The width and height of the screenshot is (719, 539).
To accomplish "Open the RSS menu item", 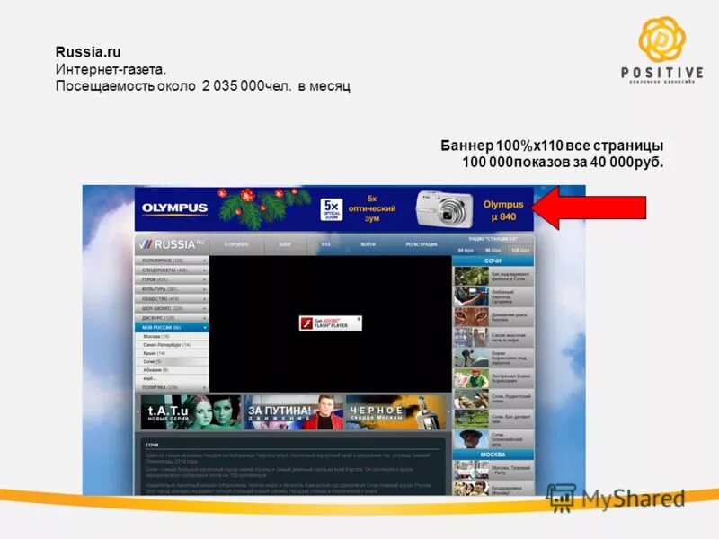I will 325,244.
